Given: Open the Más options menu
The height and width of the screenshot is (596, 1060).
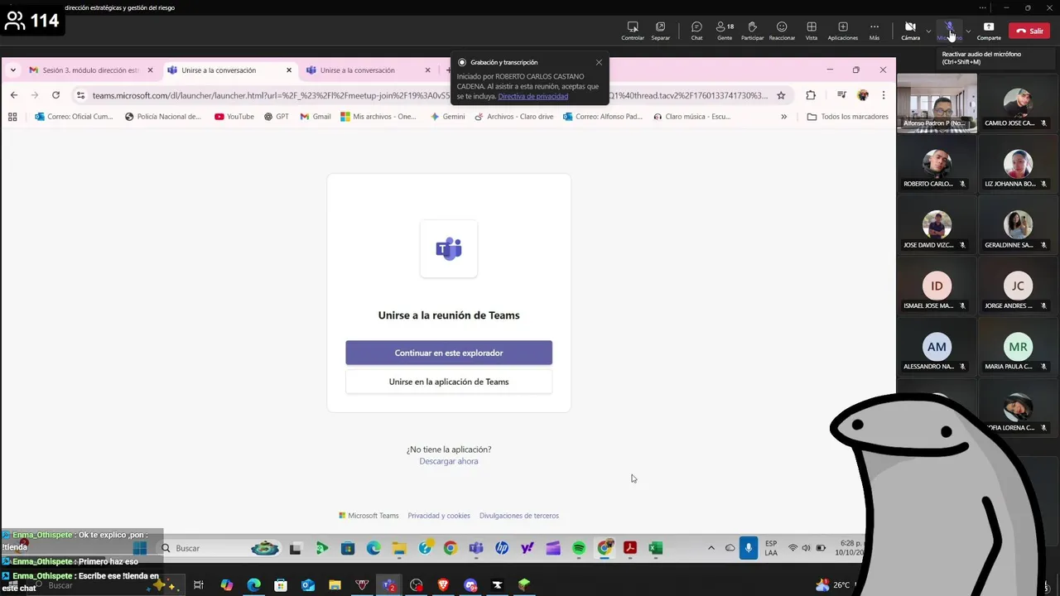Looking at the screenshot, I should [x=874, y=31].
